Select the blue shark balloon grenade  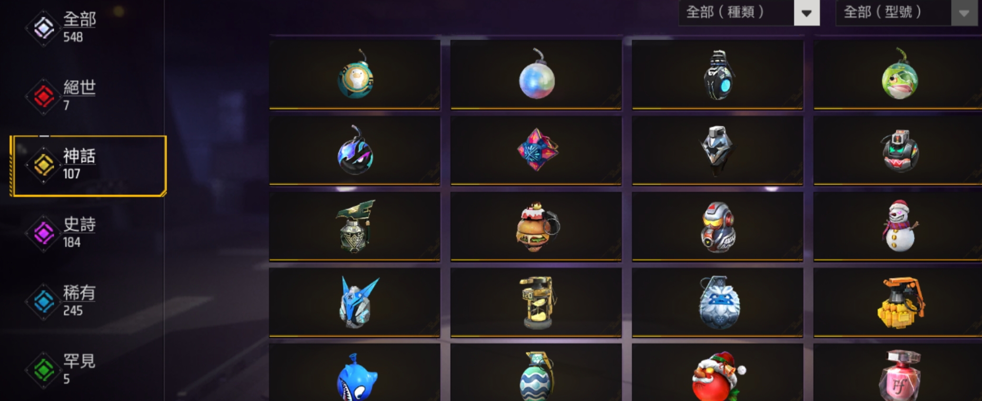355,373
